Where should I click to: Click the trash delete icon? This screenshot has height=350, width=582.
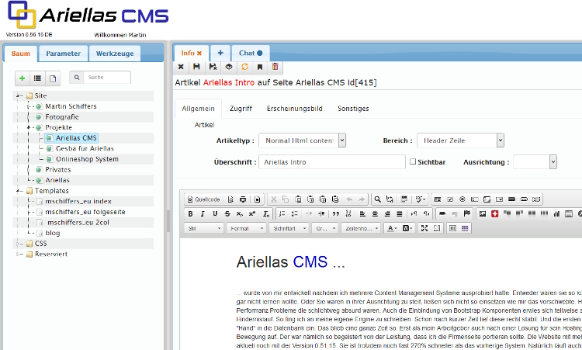pos(275,67)
